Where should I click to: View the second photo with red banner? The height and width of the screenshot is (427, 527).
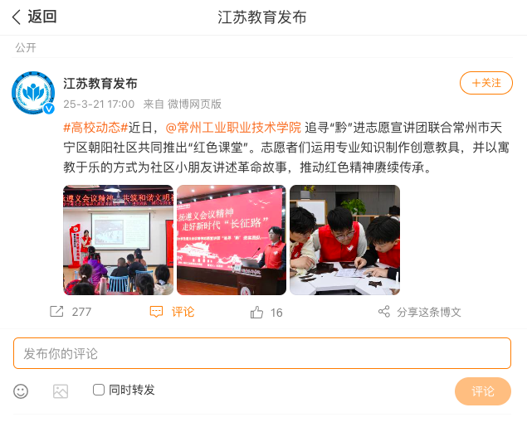232,240
